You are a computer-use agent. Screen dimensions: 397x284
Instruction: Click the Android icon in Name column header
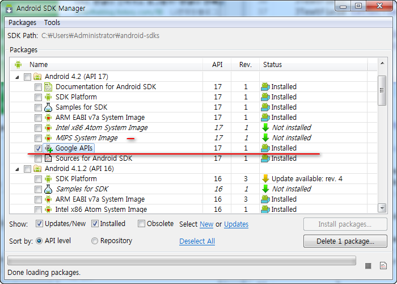(18, 65)
